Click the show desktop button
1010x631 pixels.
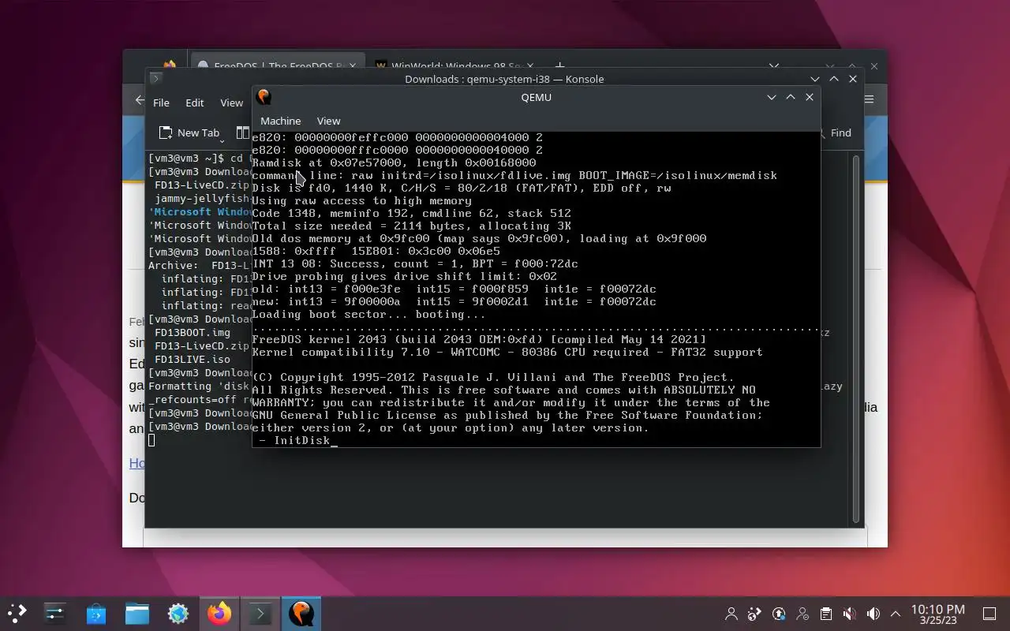coord(989,614)
